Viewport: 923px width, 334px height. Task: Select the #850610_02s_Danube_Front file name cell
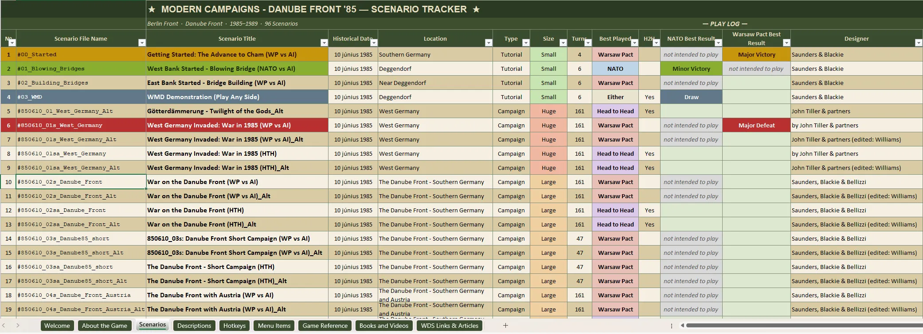[x=81, y=182]
